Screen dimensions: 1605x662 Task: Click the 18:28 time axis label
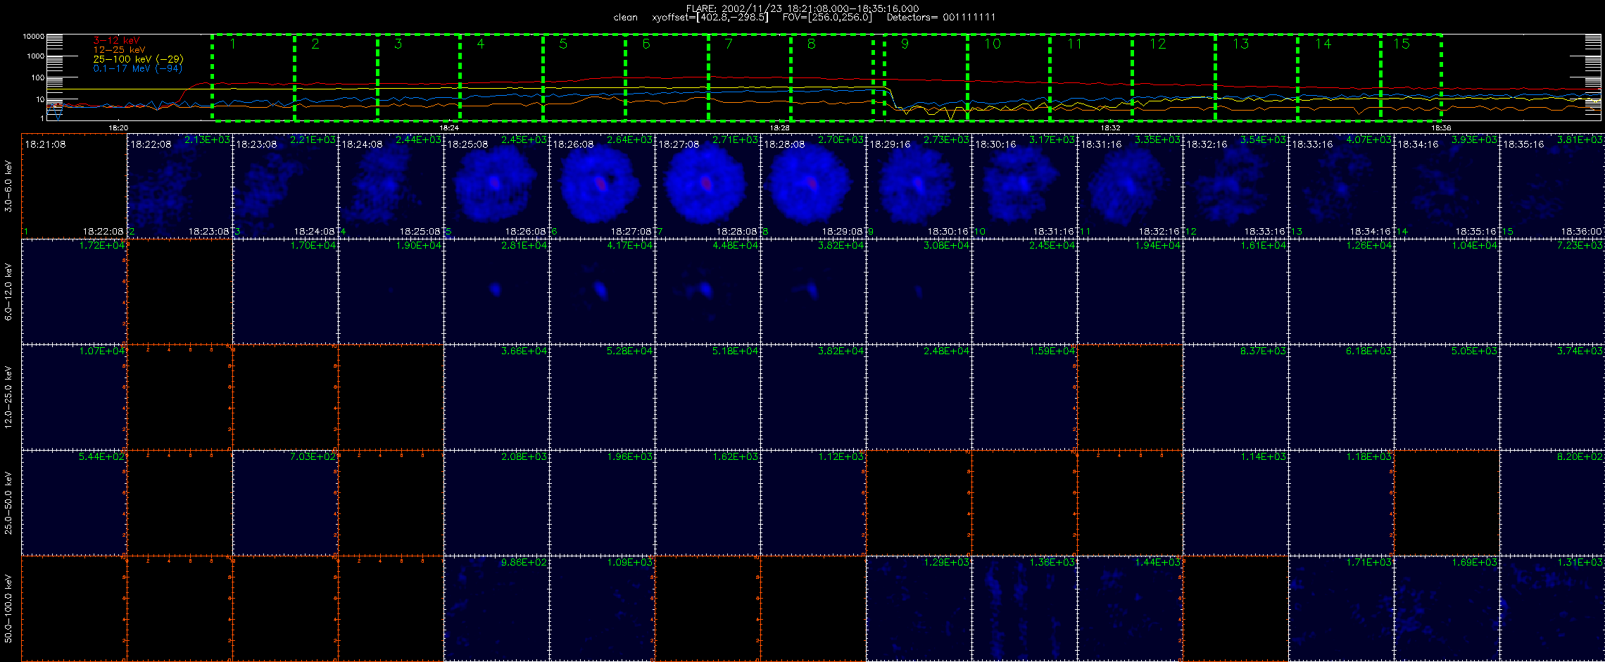pyautogui.click(x=779, y=127)
